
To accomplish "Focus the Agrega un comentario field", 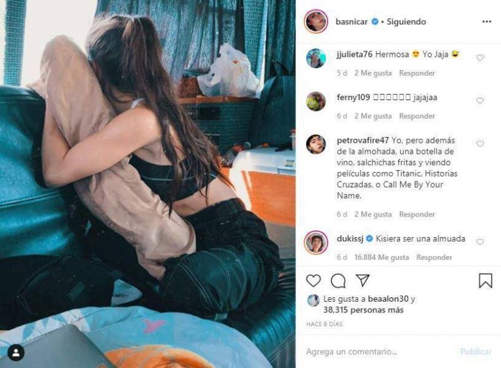I will pyautogui.click(x=380, y=352).
